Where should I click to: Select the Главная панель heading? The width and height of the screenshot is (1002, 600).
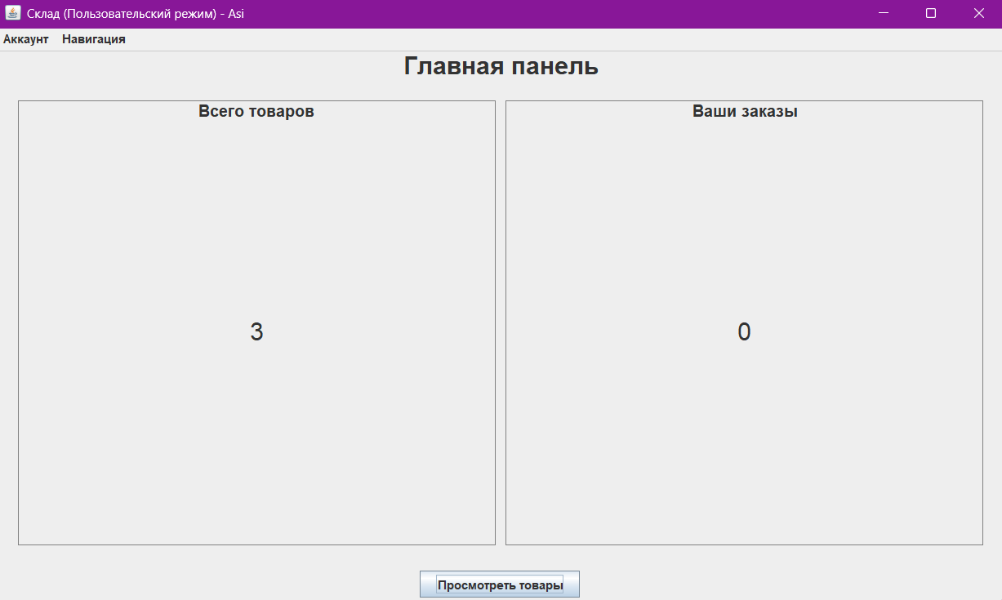(501, 67)
